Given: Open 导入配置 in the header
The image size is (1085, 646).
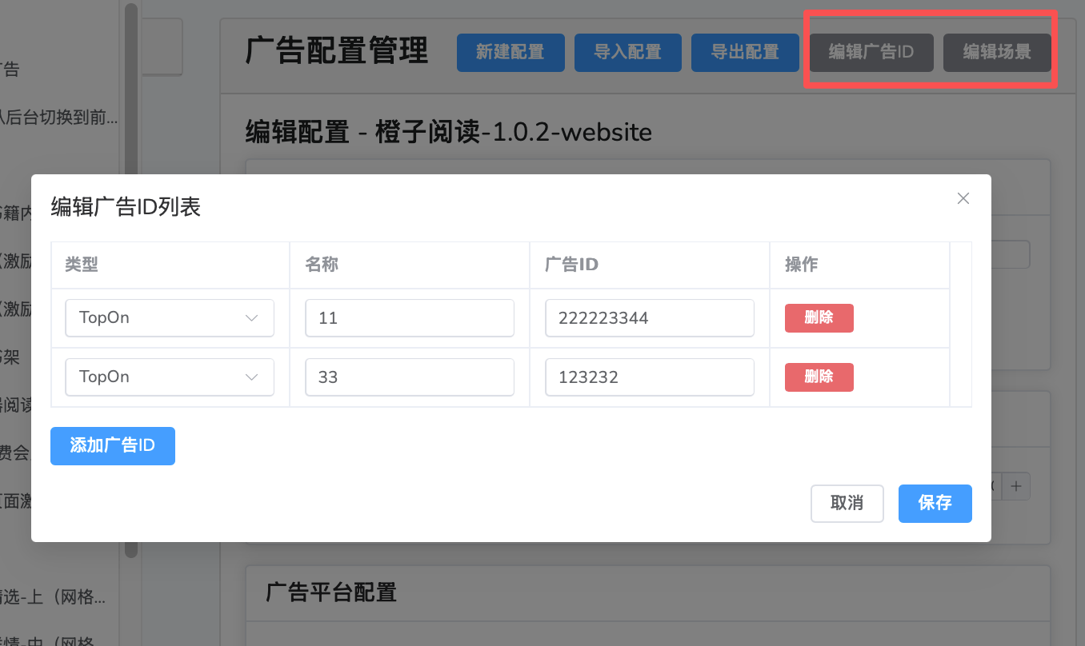Looking at the screenshot, I should coord(627,53).
